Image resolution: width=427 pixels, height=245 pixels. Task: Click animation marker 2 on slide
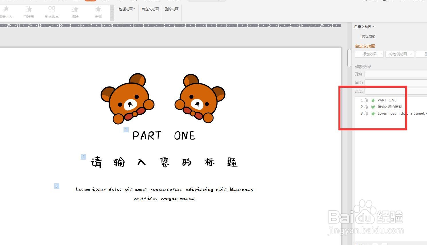pyautogui.click(x=83, y=157)
